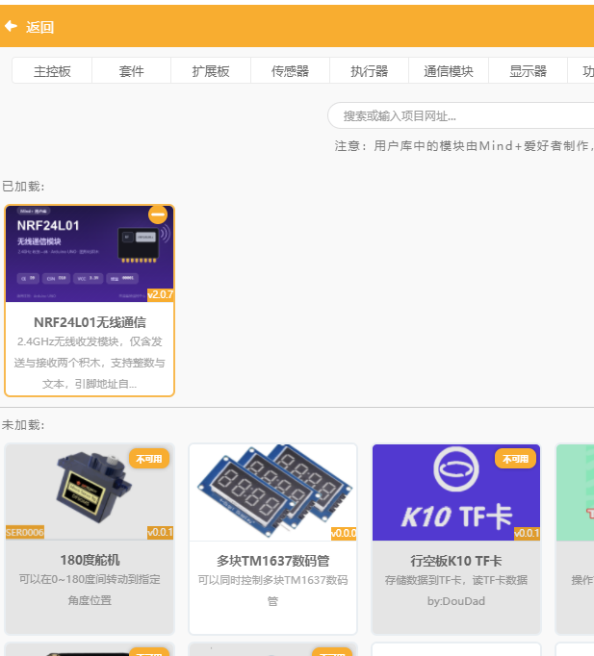Image resolution: width=594 pixels, height=656 pixels.
Task: Click the NRF24L01 module description text
Action: point(90,363)
